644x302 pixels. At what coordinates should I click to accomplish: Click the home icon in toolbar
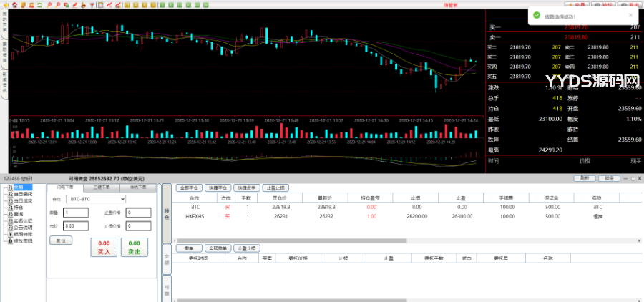pyautogui.click(x=15, y=4)
